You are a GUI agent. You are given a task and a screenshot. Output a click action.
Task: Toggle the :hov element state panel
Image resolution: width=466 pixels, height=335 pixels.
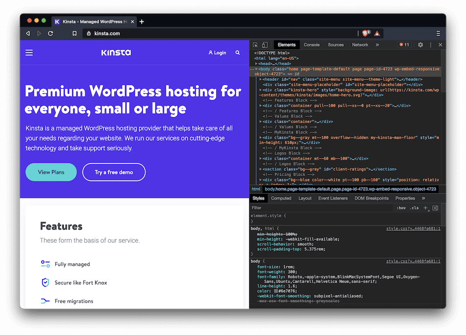pyautogui.click(x=401, y=208)
